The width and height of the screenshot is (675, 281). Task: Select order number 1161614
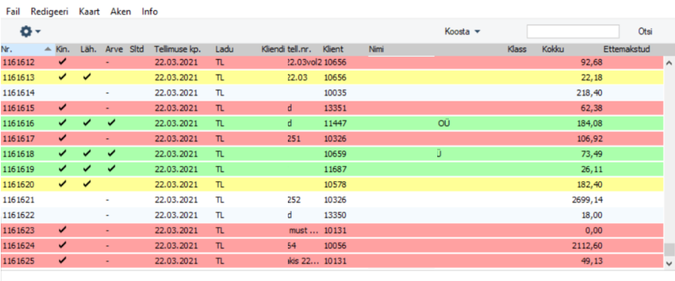[18, 93]
